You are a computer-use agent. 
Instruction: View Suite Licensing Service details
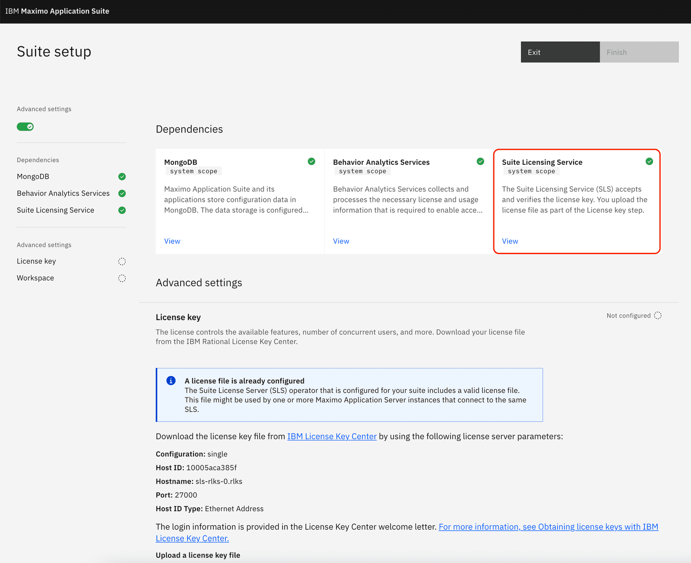click(510, 241)
